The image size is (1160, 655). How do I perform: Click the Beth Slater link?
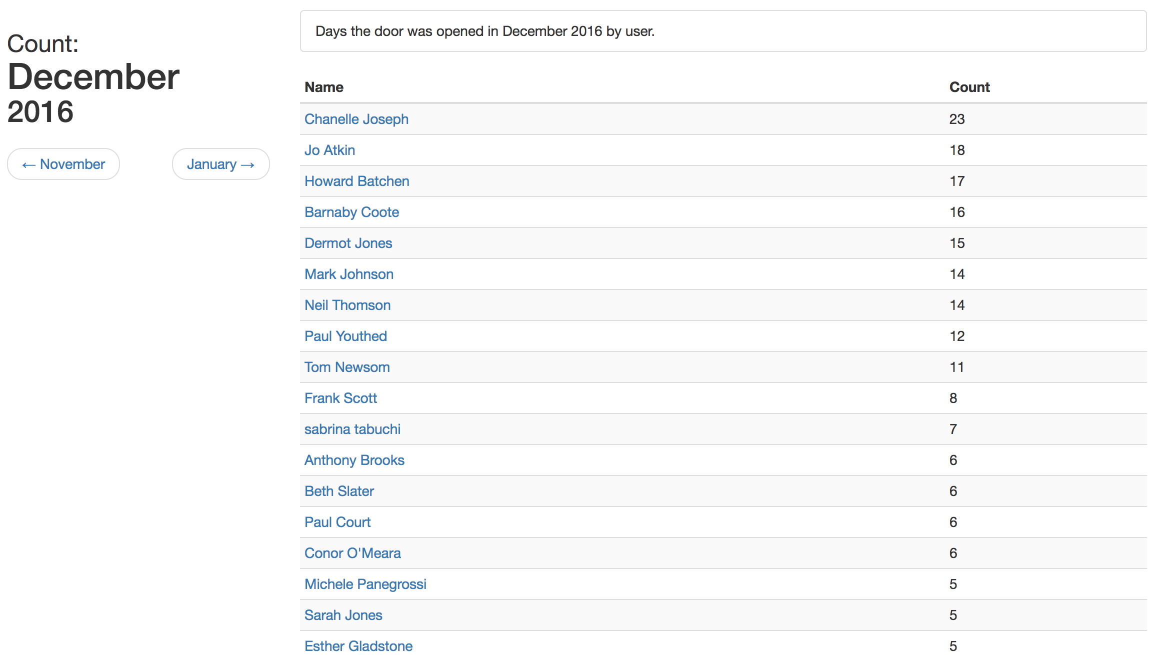[x=339, y=491]
